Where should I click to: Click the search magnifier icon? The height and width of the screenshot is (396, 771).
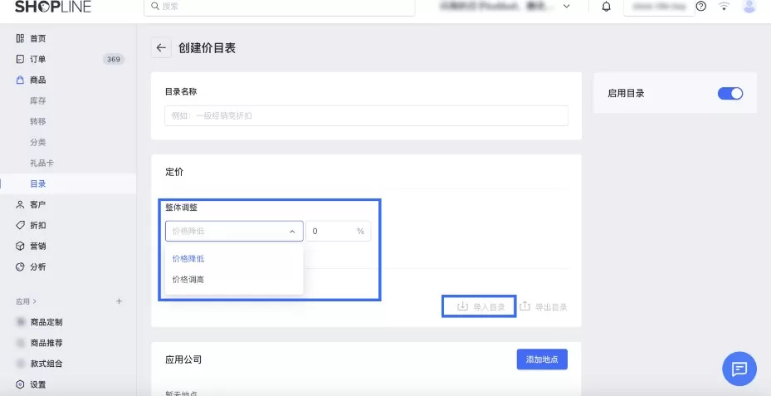point(155,7)
